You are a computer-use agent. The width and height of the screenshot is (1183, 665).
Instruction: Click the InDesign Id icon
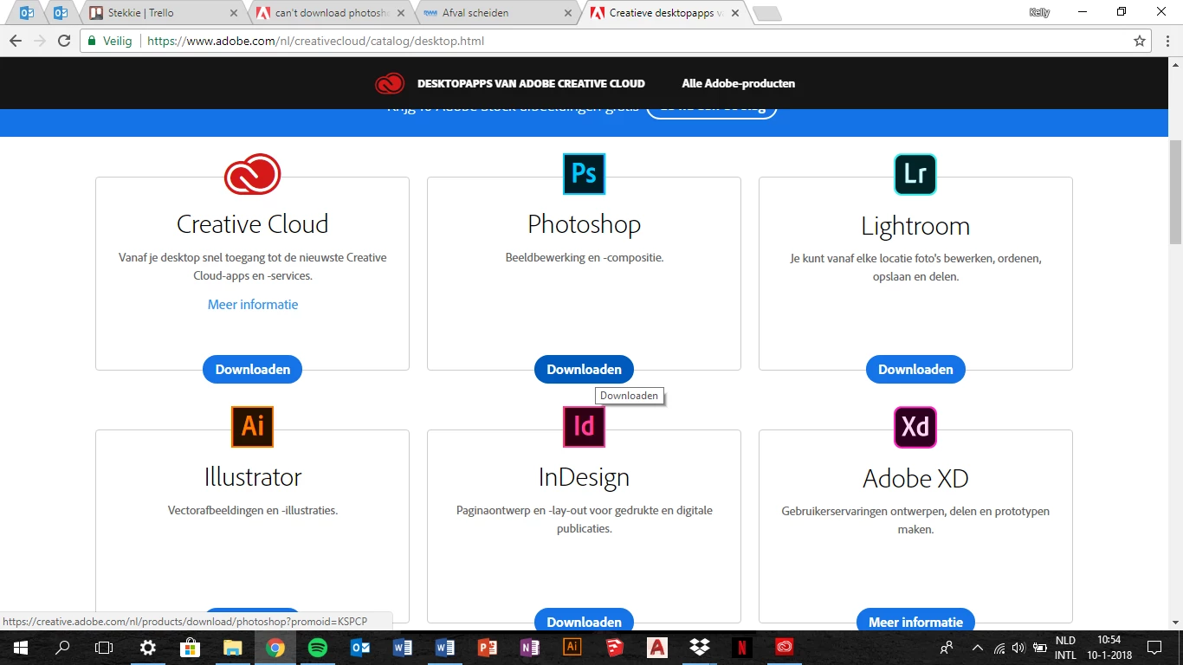pyautogui.click(x=584, y=427)
